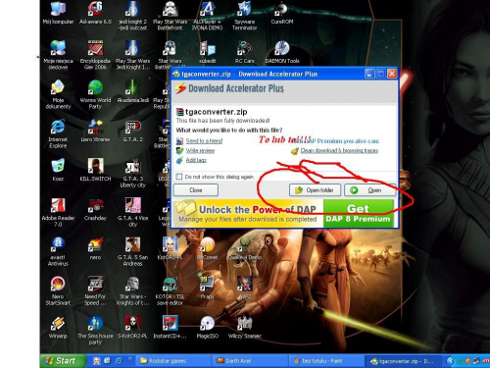Screen dimensions: 490x368
Task: Click the avast! Antivirus desktop icon
Action: pos(58,251)
